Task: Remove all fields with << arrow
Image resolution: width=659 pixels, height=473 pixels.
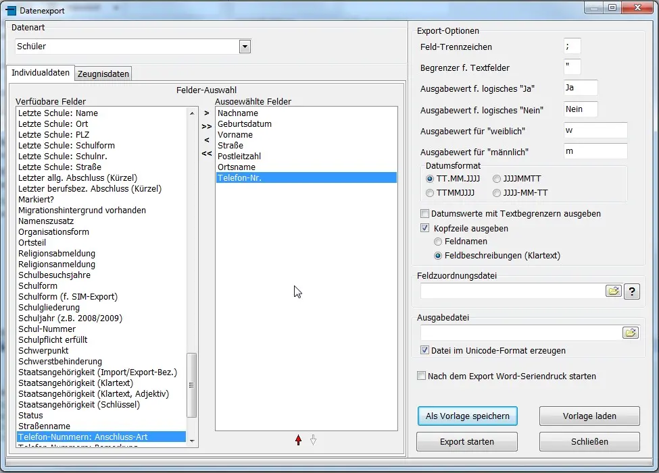Action: pyautogui.click(x=207, y=153)
